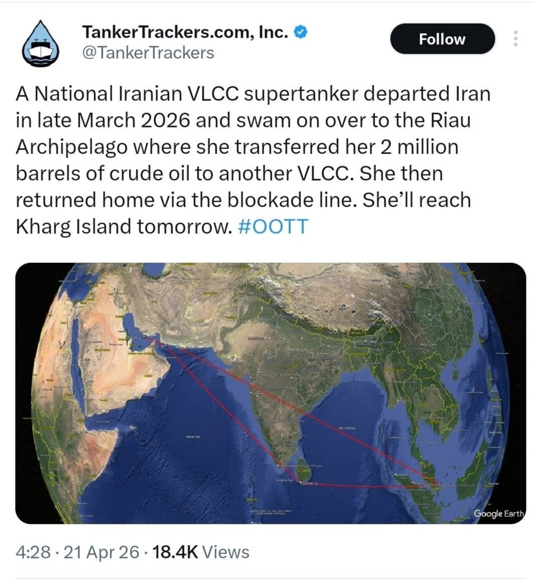Click the 4:28 timestamp

pos(33,552)
